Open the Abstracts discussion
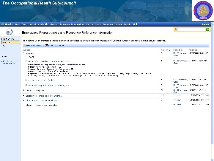Image resolution: width=214 pixels, height=161 pixels. (30, 53)
